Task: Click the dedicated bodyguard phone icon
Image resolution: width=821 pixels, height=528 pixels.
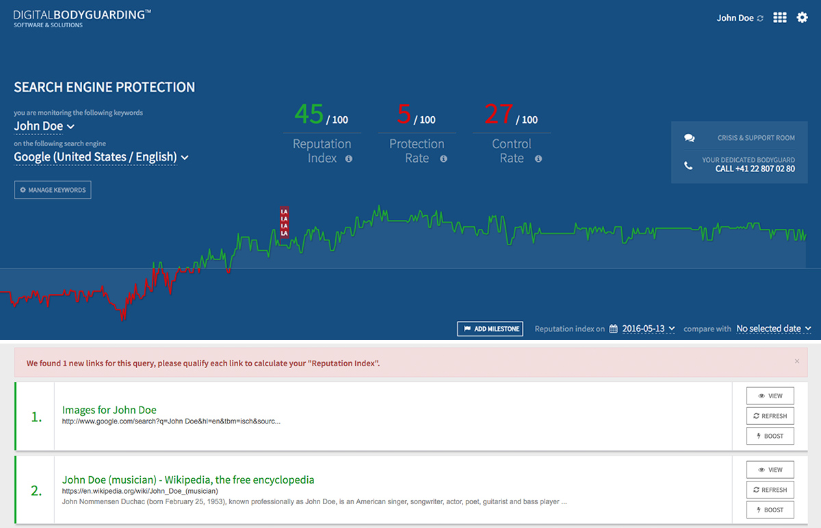Action: tap(688, 165)
